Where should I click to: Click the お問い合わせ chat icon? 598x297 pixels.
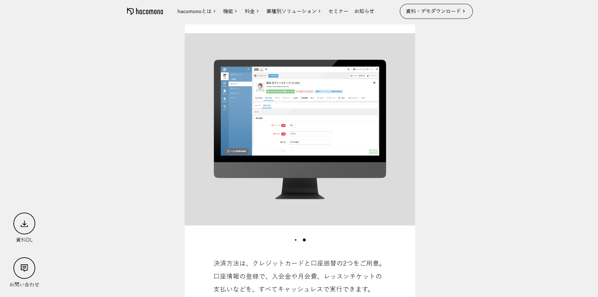(24, 268)
